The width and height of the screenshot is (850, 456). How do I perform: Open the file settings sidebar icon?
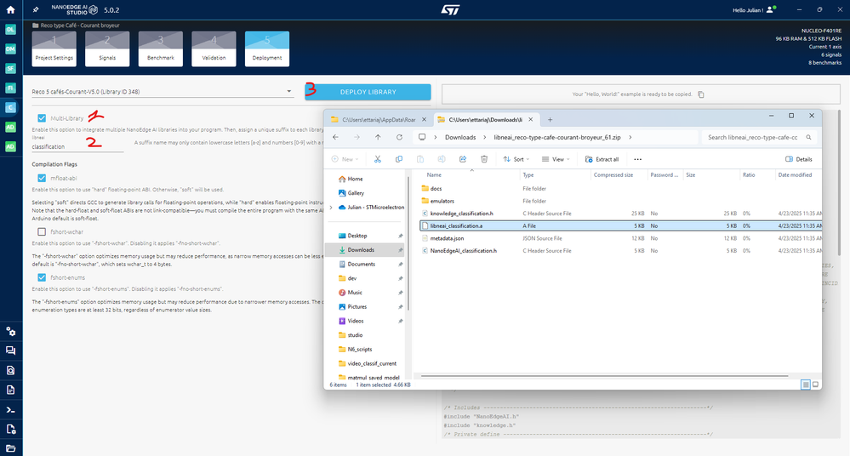[x=10, y=430]
